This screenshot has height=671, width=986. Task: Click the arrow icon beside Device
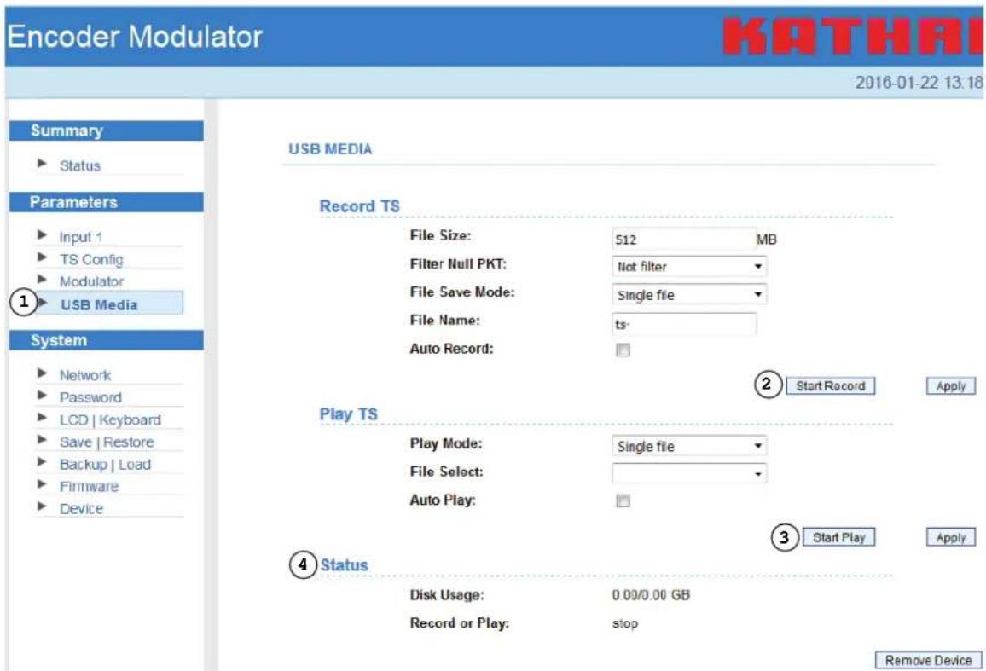(x=42, y=506)
